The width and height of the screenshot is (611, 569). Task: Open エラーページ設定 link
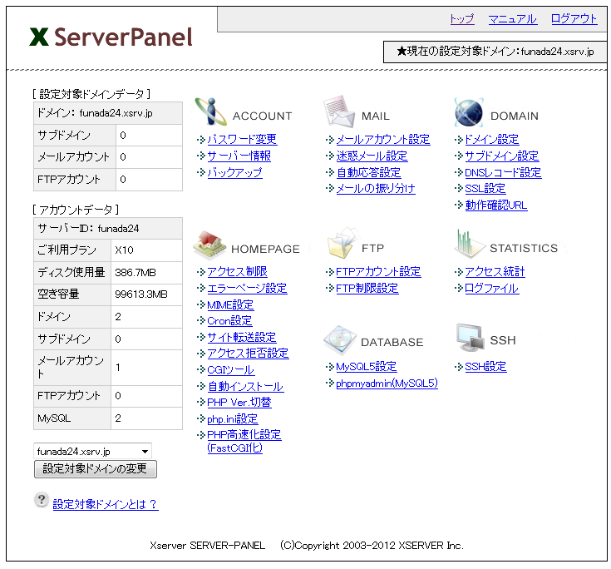[247, 288]
